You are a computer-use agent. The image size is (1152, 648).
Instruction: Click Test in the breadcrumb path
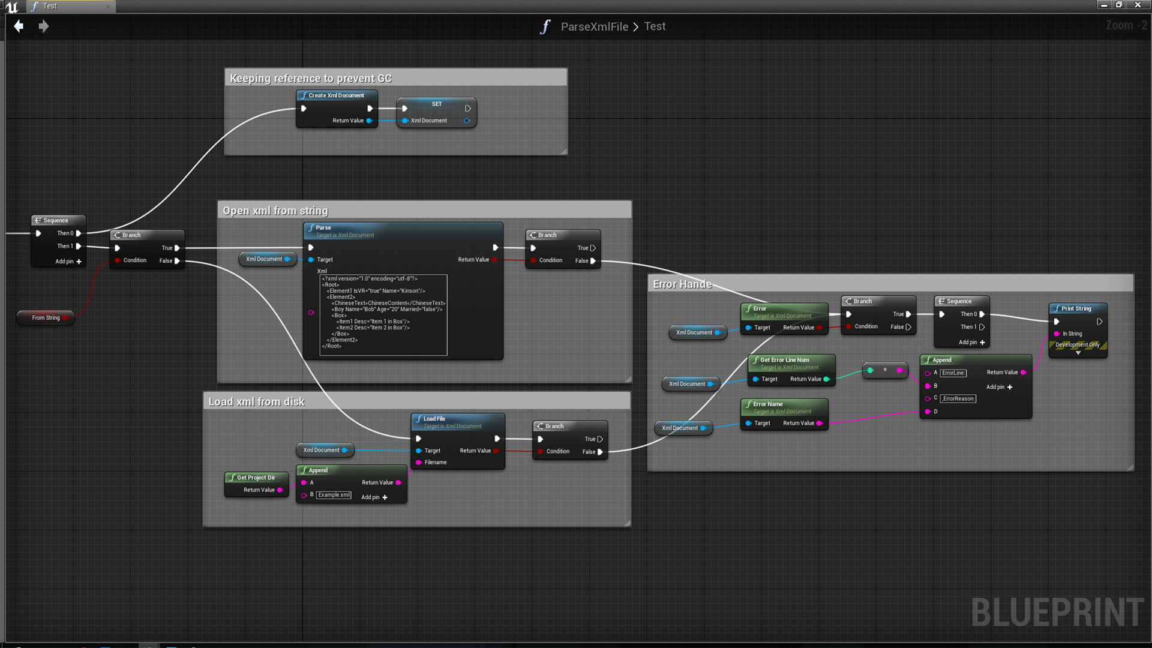pyautogui.click(x=655, y=26)
